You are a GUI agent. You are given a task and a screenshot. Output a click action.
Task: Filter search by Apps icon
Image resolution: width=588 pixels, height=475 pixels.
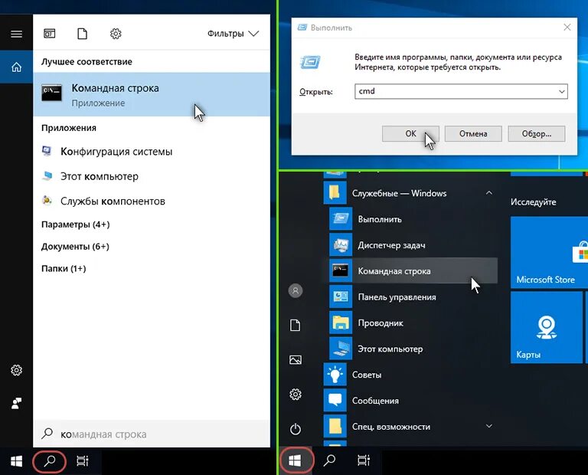pos(50,34)
